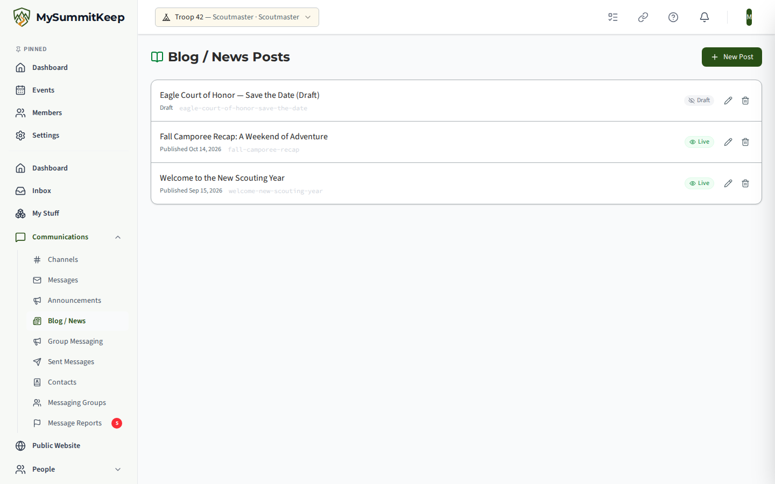
Task: Select Blog / News in sidebar
Action: (77, 321)
